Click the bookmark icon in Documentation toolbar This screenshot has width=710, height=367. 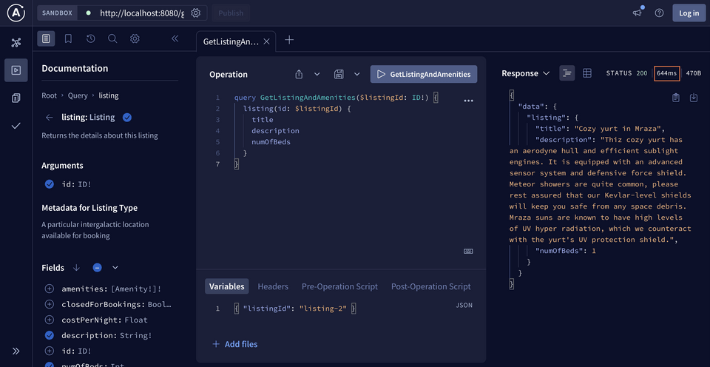[68, 38]
